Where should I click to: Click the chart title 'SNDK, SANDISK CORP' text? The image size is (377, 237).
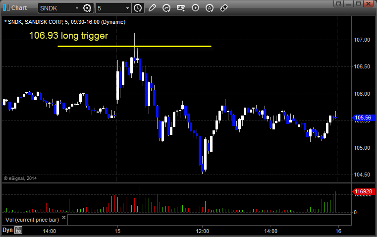pos(35,22)
